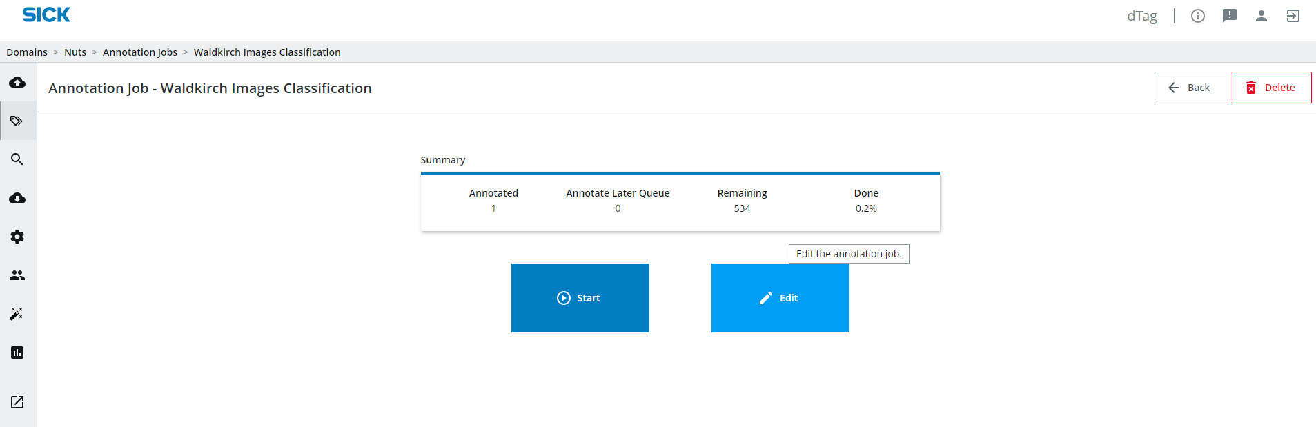Open the info icon in header
Screen dimensions: 1316x427
point(1198,16)
